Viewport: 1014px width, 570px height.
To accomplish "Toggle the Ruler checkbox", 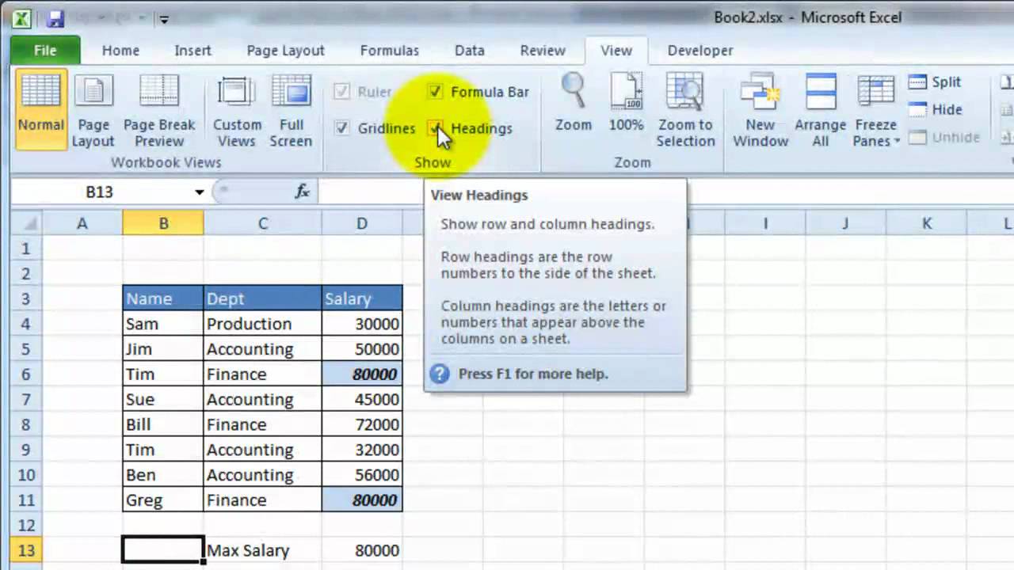I will click(x=341, y=92).
